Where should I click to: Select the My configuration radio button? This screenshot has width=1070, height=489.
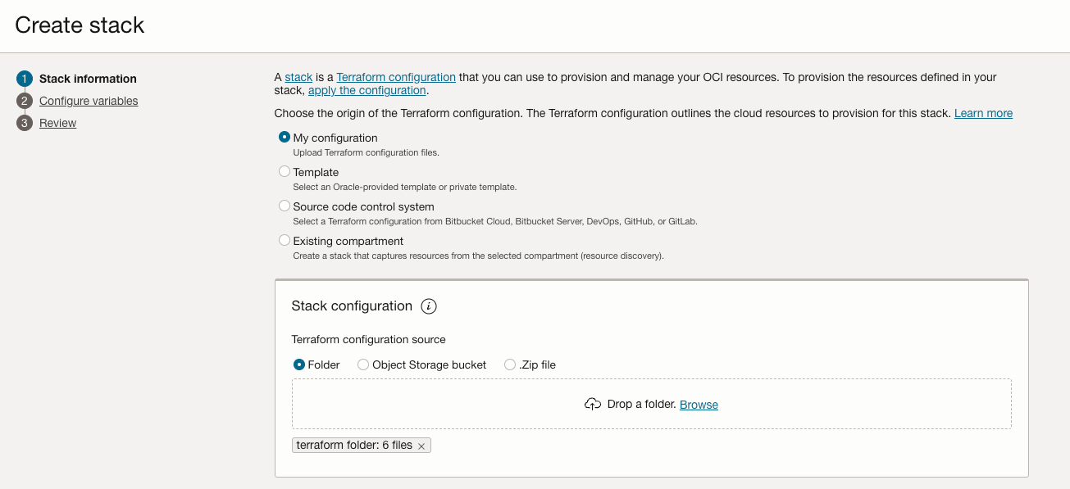[285, 138]
